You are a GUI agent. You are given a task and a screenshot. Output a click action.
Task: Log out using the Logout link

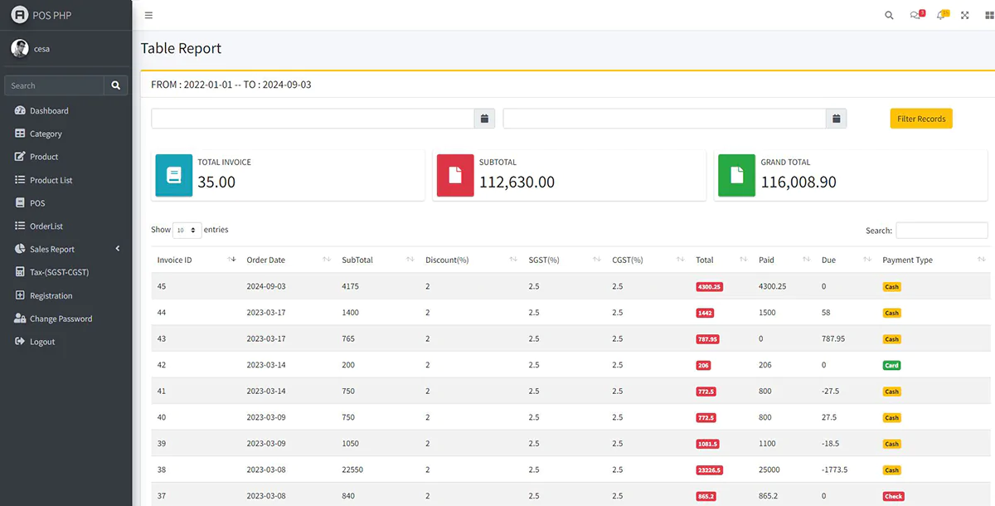click(x=41, y=342)
